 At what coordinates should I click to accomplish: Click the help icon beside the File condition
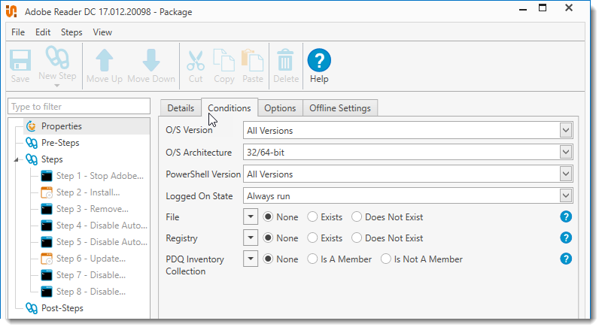[566, 217]
